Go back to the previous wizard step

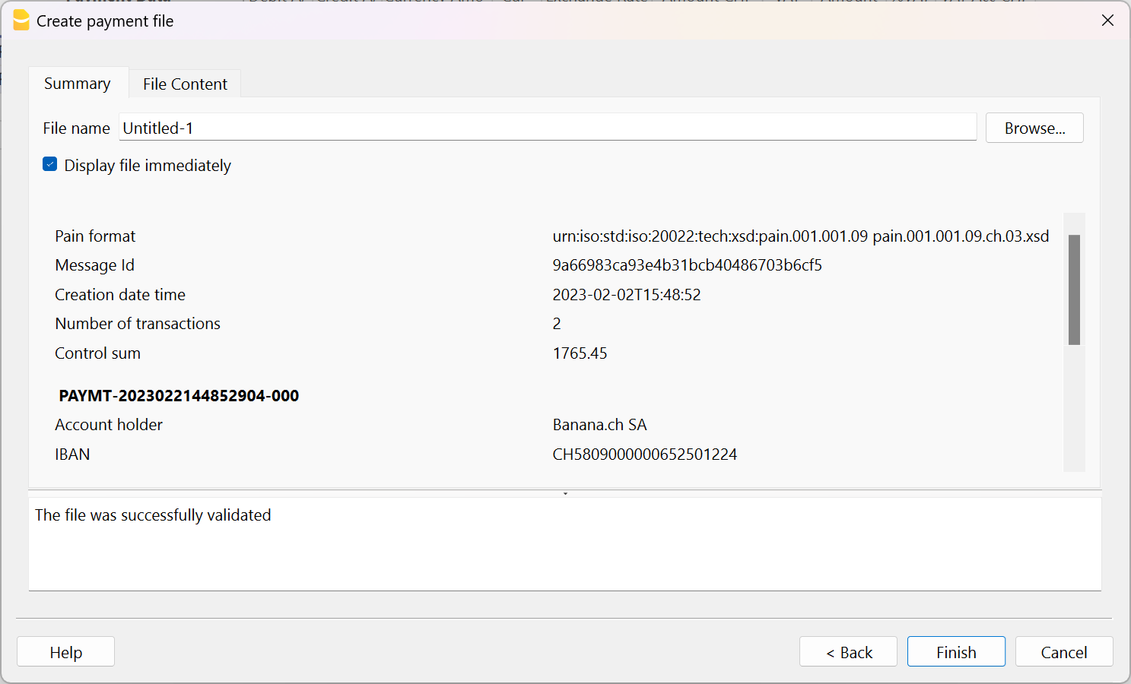click(x=848, y=651)
